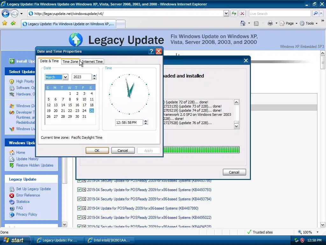
Task: Open the Tools menu dropdown
Action: click(x=308, y=23)
